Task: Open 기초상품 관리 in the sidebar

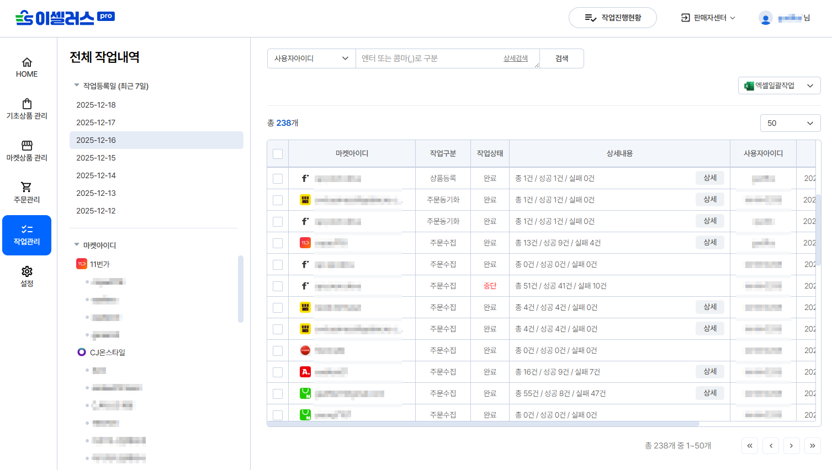Action: pyautogui.click(x=27, y=109)
